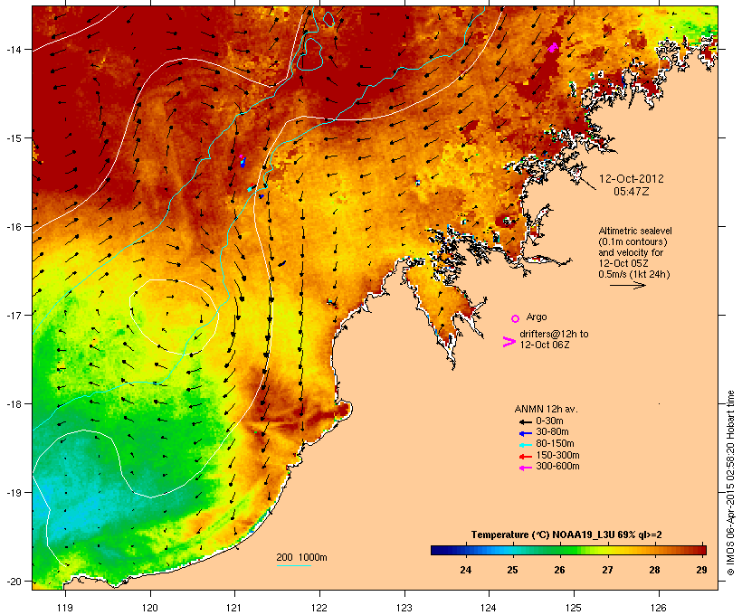Viewport: 742px width, 615px height.
Task: Click the 0.5m/s (1kt 24h) scale text
Action: click(634, 274)
